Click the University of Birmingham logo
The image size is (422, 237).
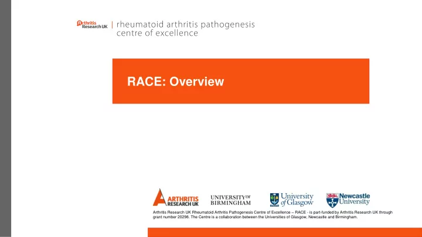[231, 200]
